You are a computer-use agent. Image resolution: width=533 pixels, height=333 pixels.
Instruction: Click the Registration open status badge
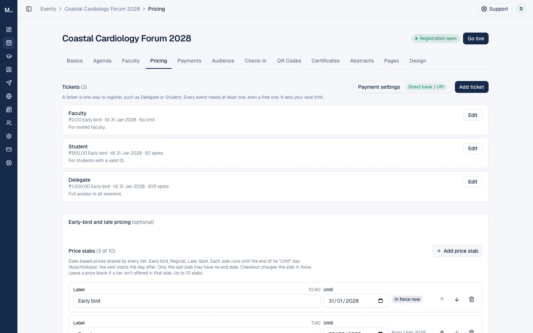pyautogui.click(x=436, y=38)
